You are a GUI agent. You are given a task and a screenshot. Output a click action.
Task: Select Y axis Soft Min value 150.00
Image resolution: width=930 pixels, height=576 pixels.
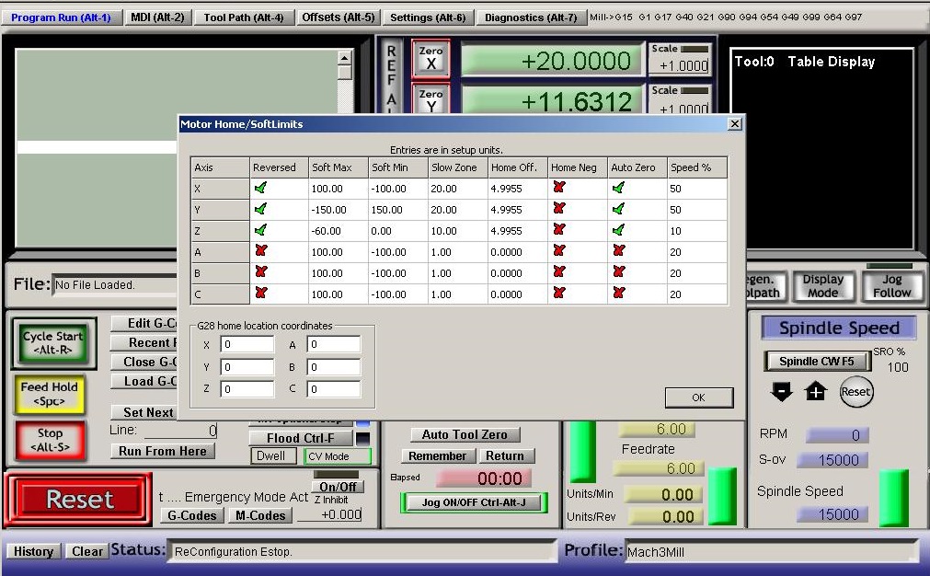click(398, 210)
